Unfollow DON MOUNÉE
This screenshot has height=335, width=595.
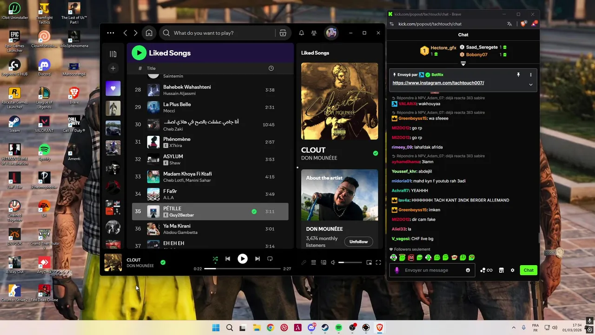(358, 241)
